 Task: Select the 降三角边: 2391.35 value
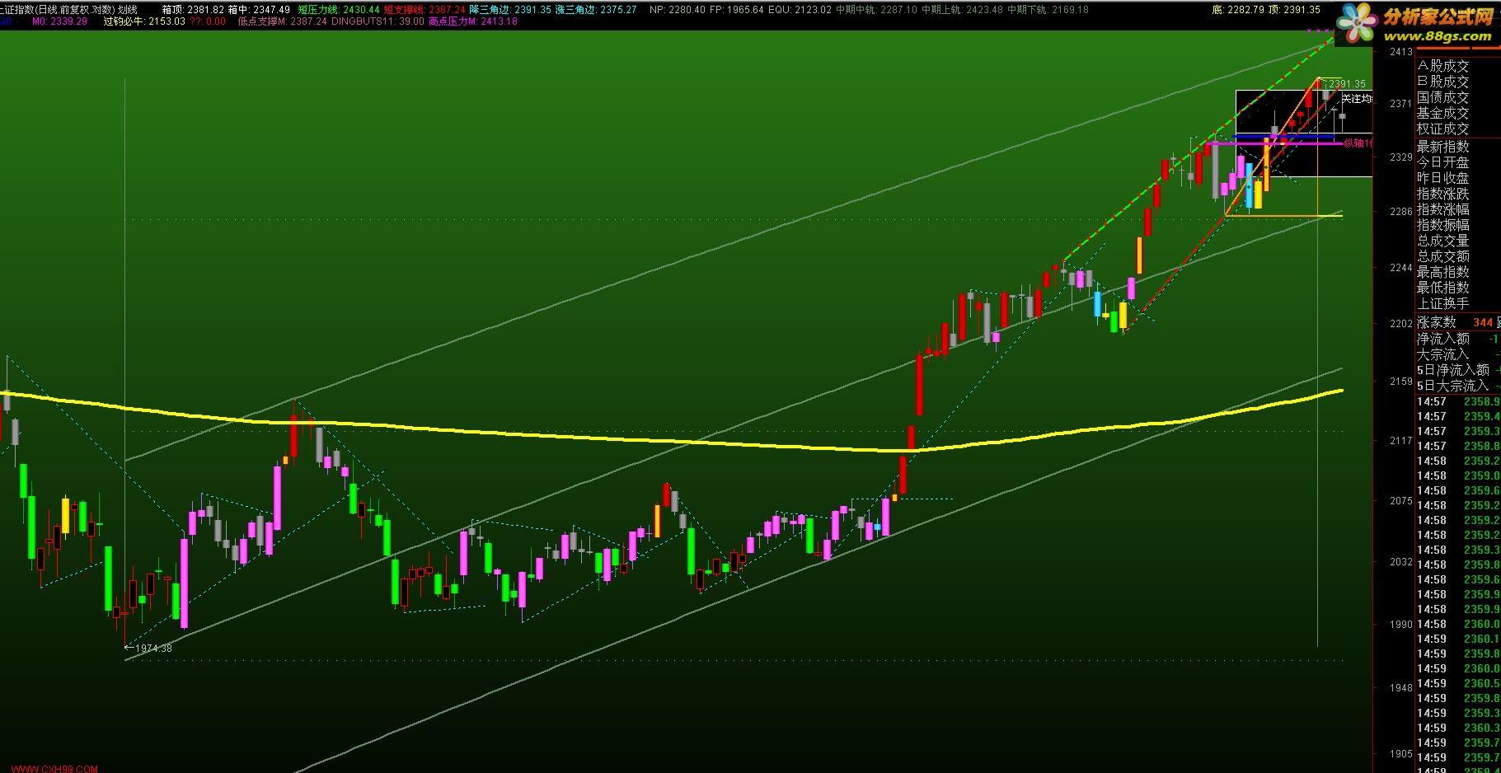coord(510,10)
